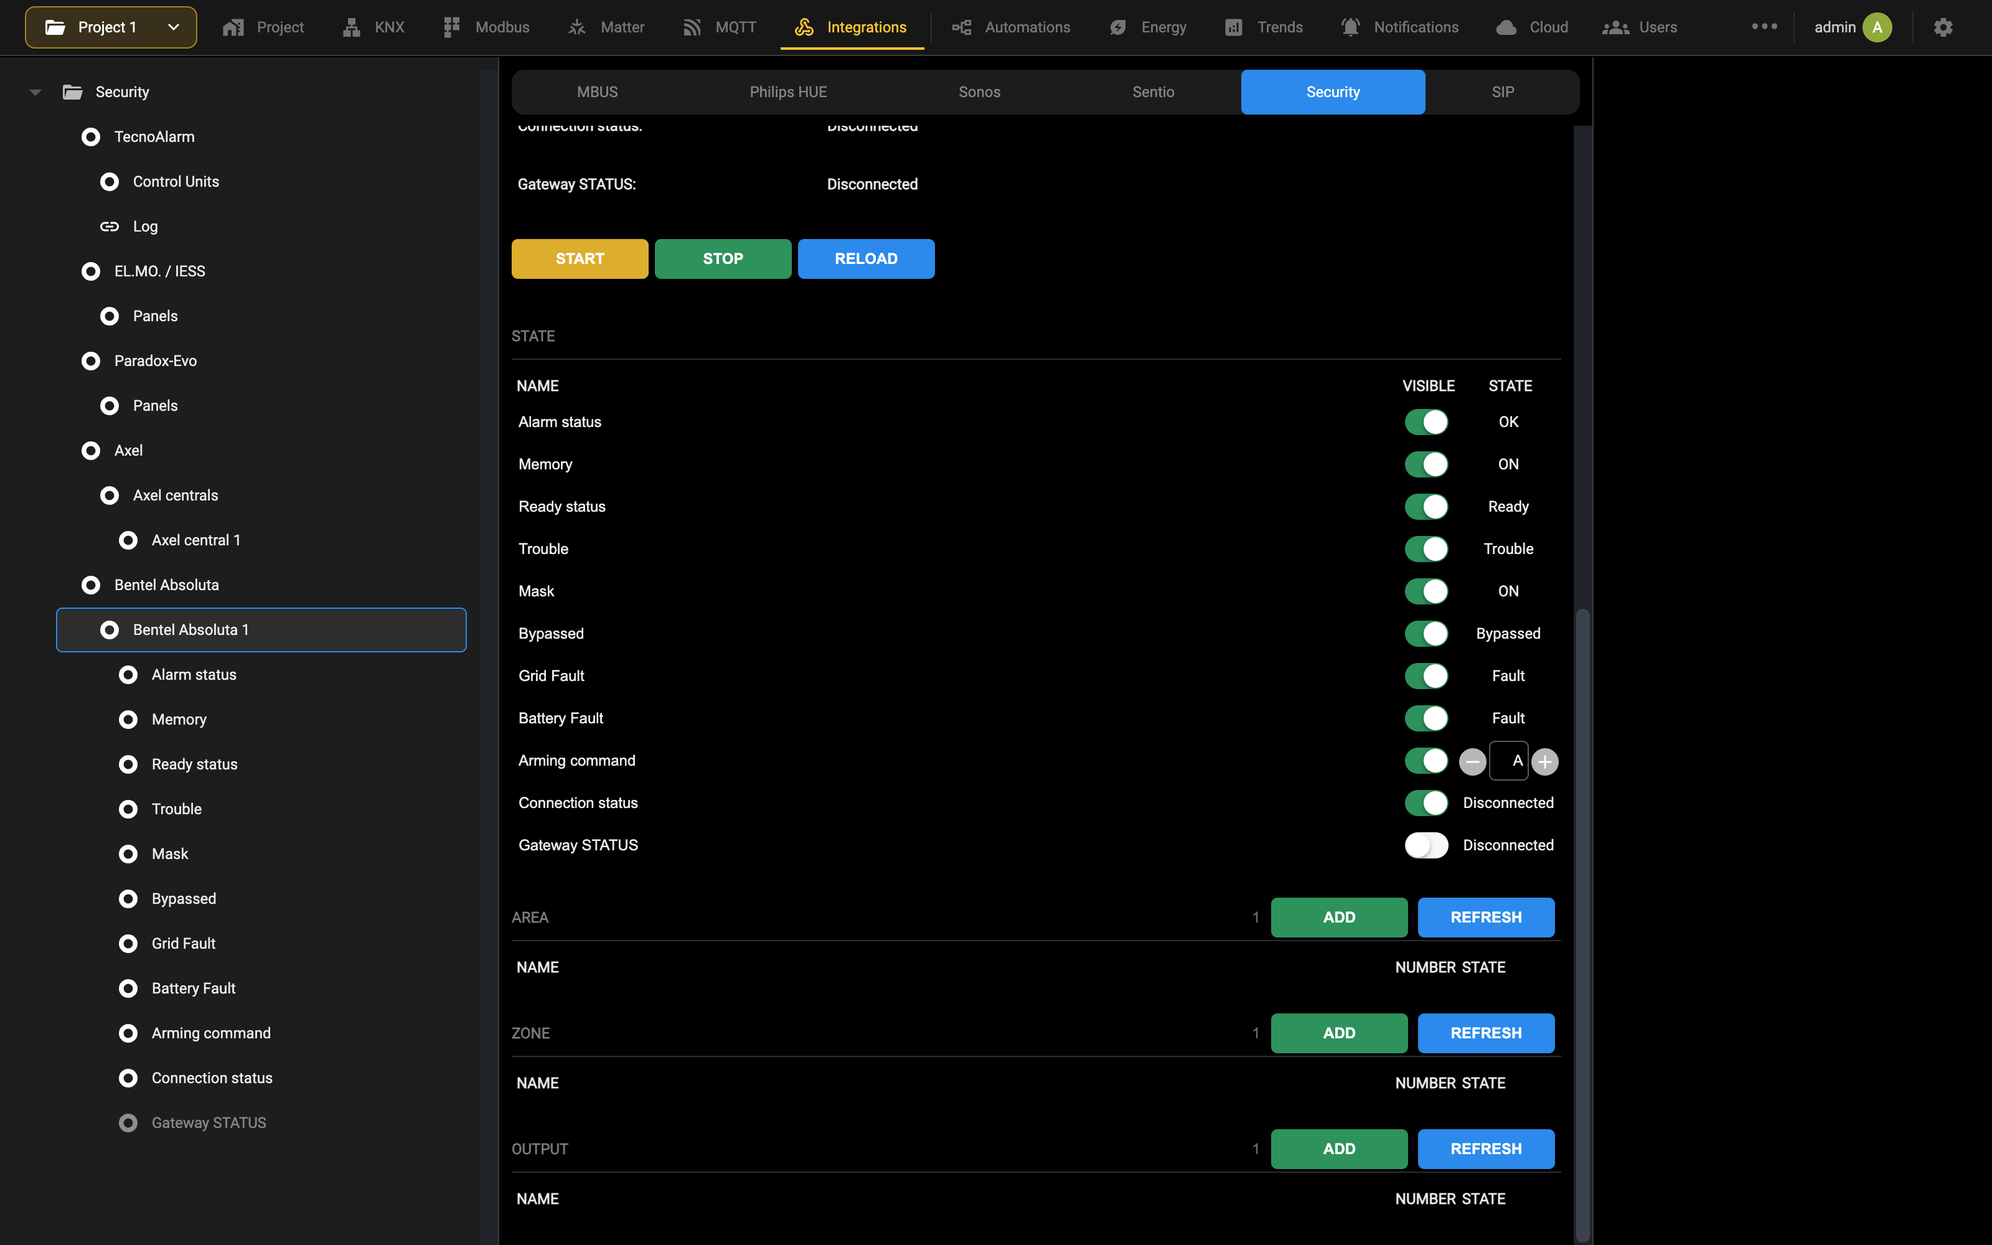Click the blue RELOAD button
Image resolution: width=1992 pixels, height=1245 pixels.
866,258
